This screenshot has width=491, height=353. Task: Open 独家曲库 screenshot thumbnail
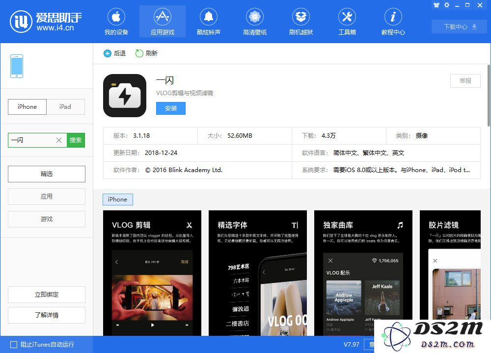(x=363, y=273)
